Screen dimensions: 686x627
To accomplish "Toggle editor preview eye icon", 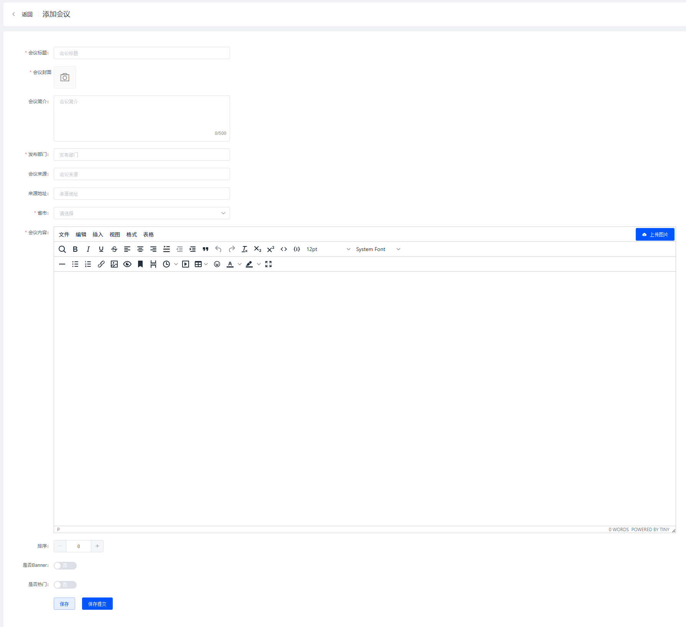I will coord(127,264).
